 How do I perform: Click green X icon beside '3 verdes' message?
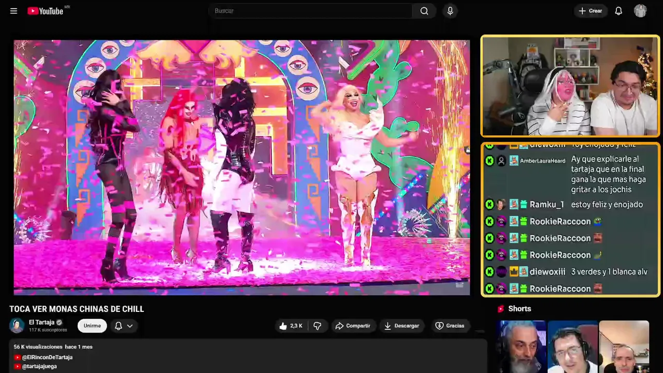pyautogui.click(x=489, y=271)
